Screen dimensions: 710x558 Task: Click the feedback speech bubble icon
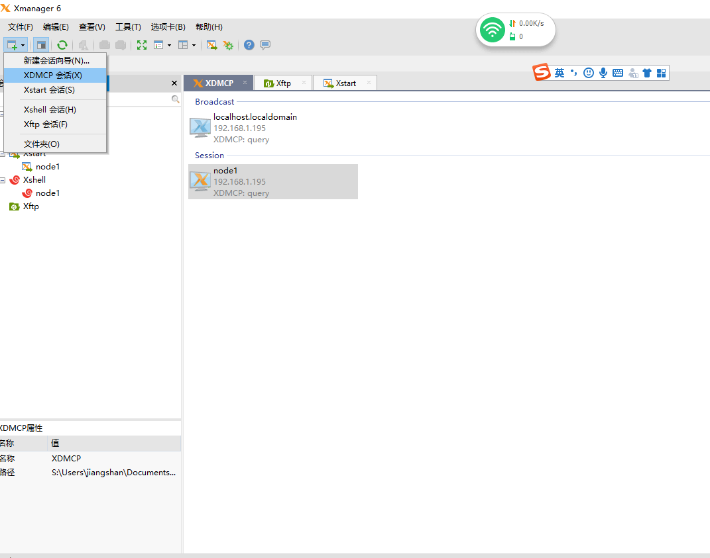265,45
